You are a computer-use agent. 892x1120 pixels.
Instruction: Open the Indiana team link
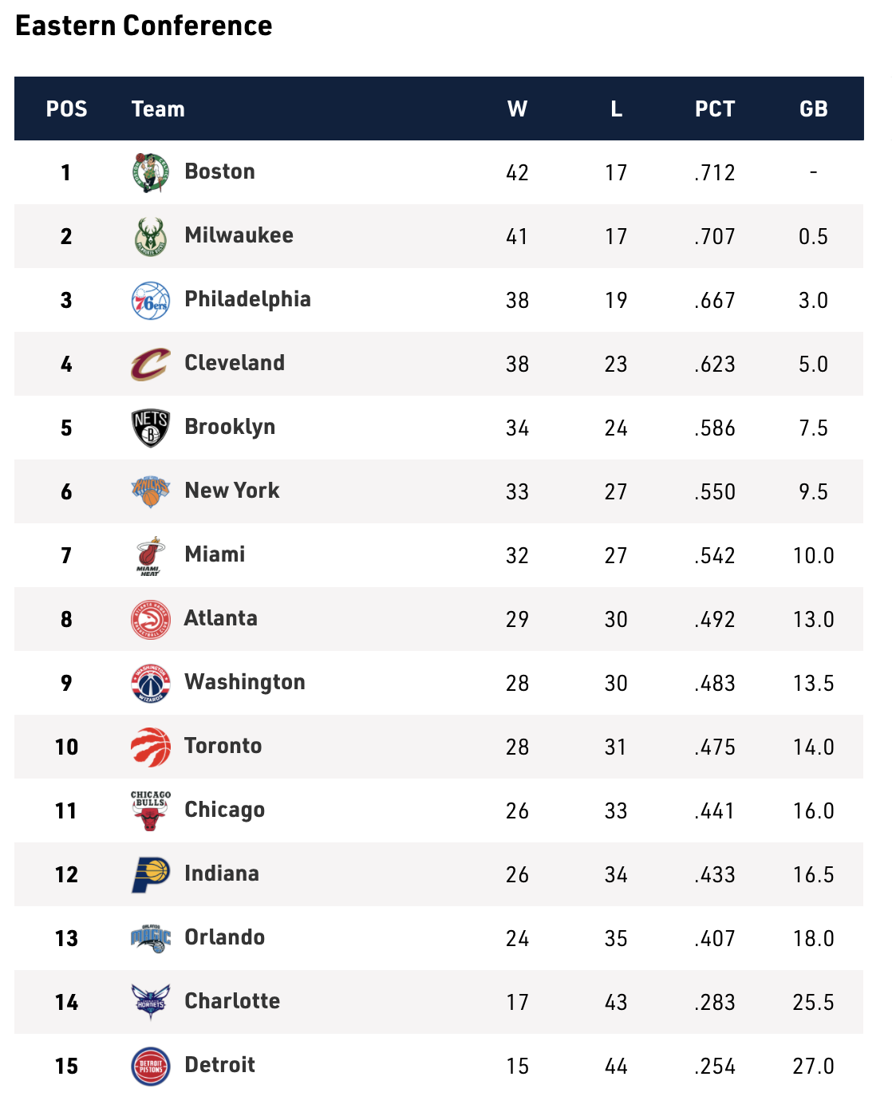pos(221,874)
